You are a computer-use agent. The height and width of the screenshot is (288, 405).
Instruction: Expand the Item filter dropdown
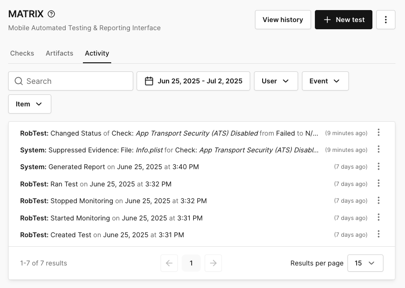(x=30, y=104)
